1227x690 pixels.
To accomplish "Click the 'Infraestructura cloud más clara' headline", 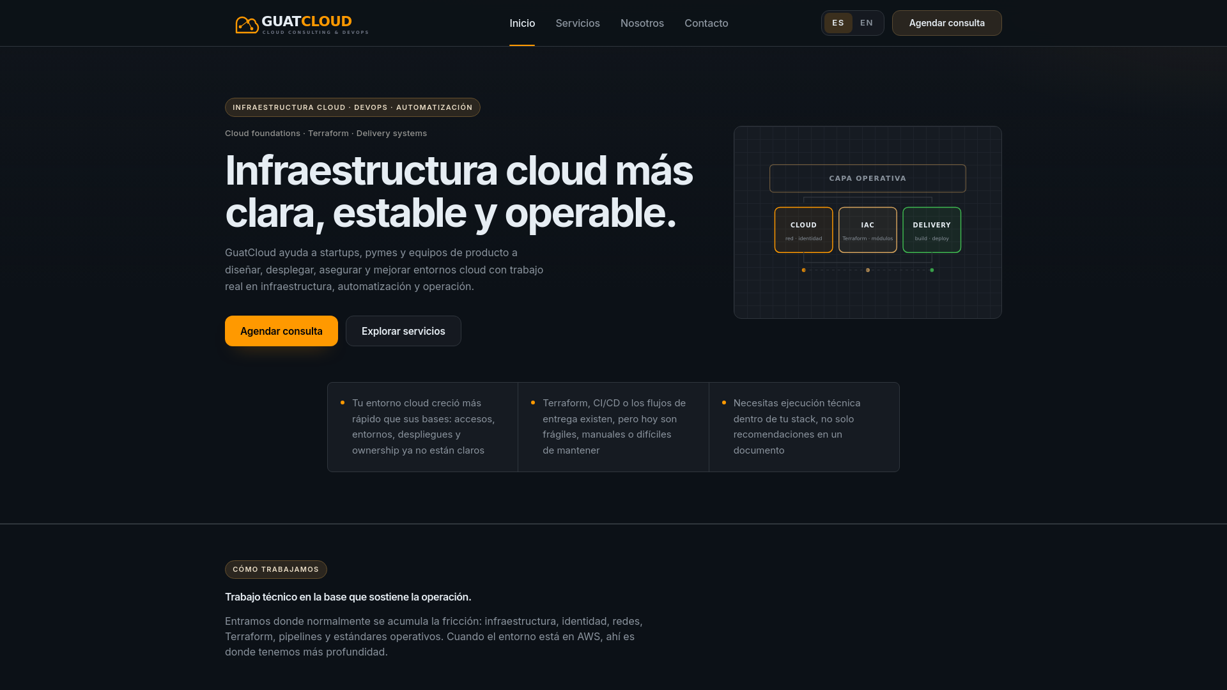I will click(x=458, y=191).
